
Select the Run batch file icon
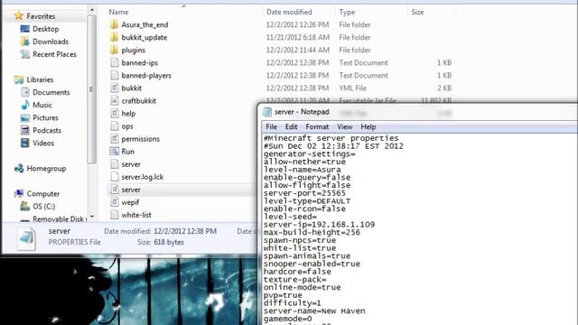(x=115, y=152)
